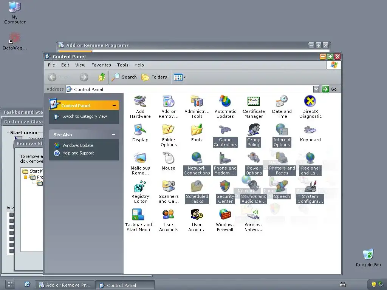Image resolution: width=387 pixels, height=290 pixels.
Task: Open the Favorites menu
Action: (x=101, y=65)
